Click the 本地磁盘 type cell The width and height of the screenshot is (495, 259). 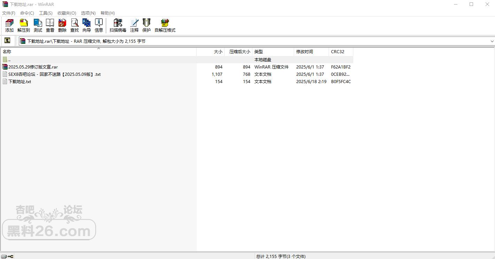click(263, 59)
